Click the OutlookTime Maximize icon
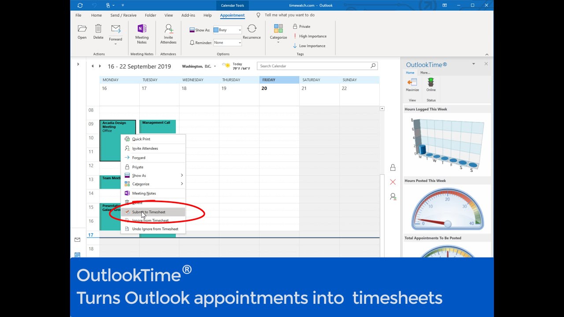This screenshot has width=564, height=317. [x=412, y=82]
